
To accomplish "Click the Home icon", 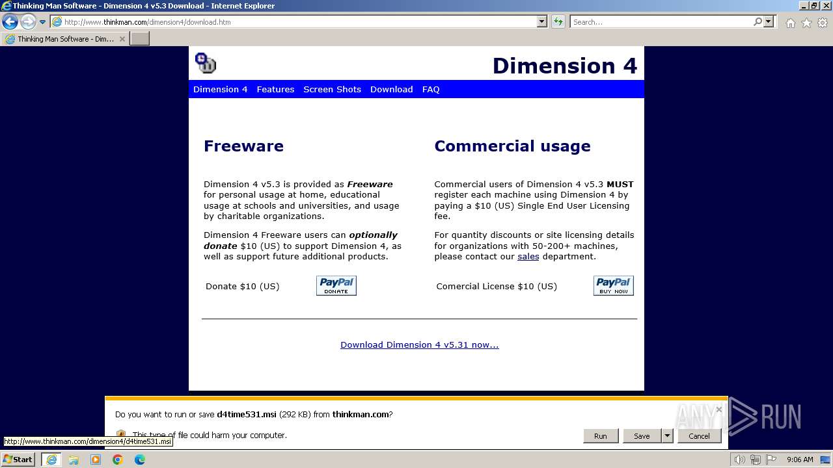I will (790, 23).
